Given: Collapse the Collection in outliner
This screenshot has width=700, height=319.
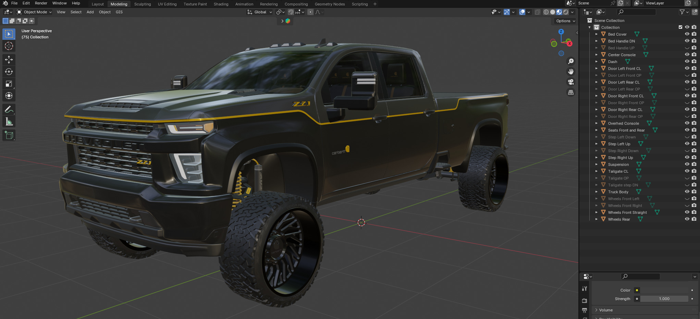Looking at the screenshot, I should pos(590,27).
